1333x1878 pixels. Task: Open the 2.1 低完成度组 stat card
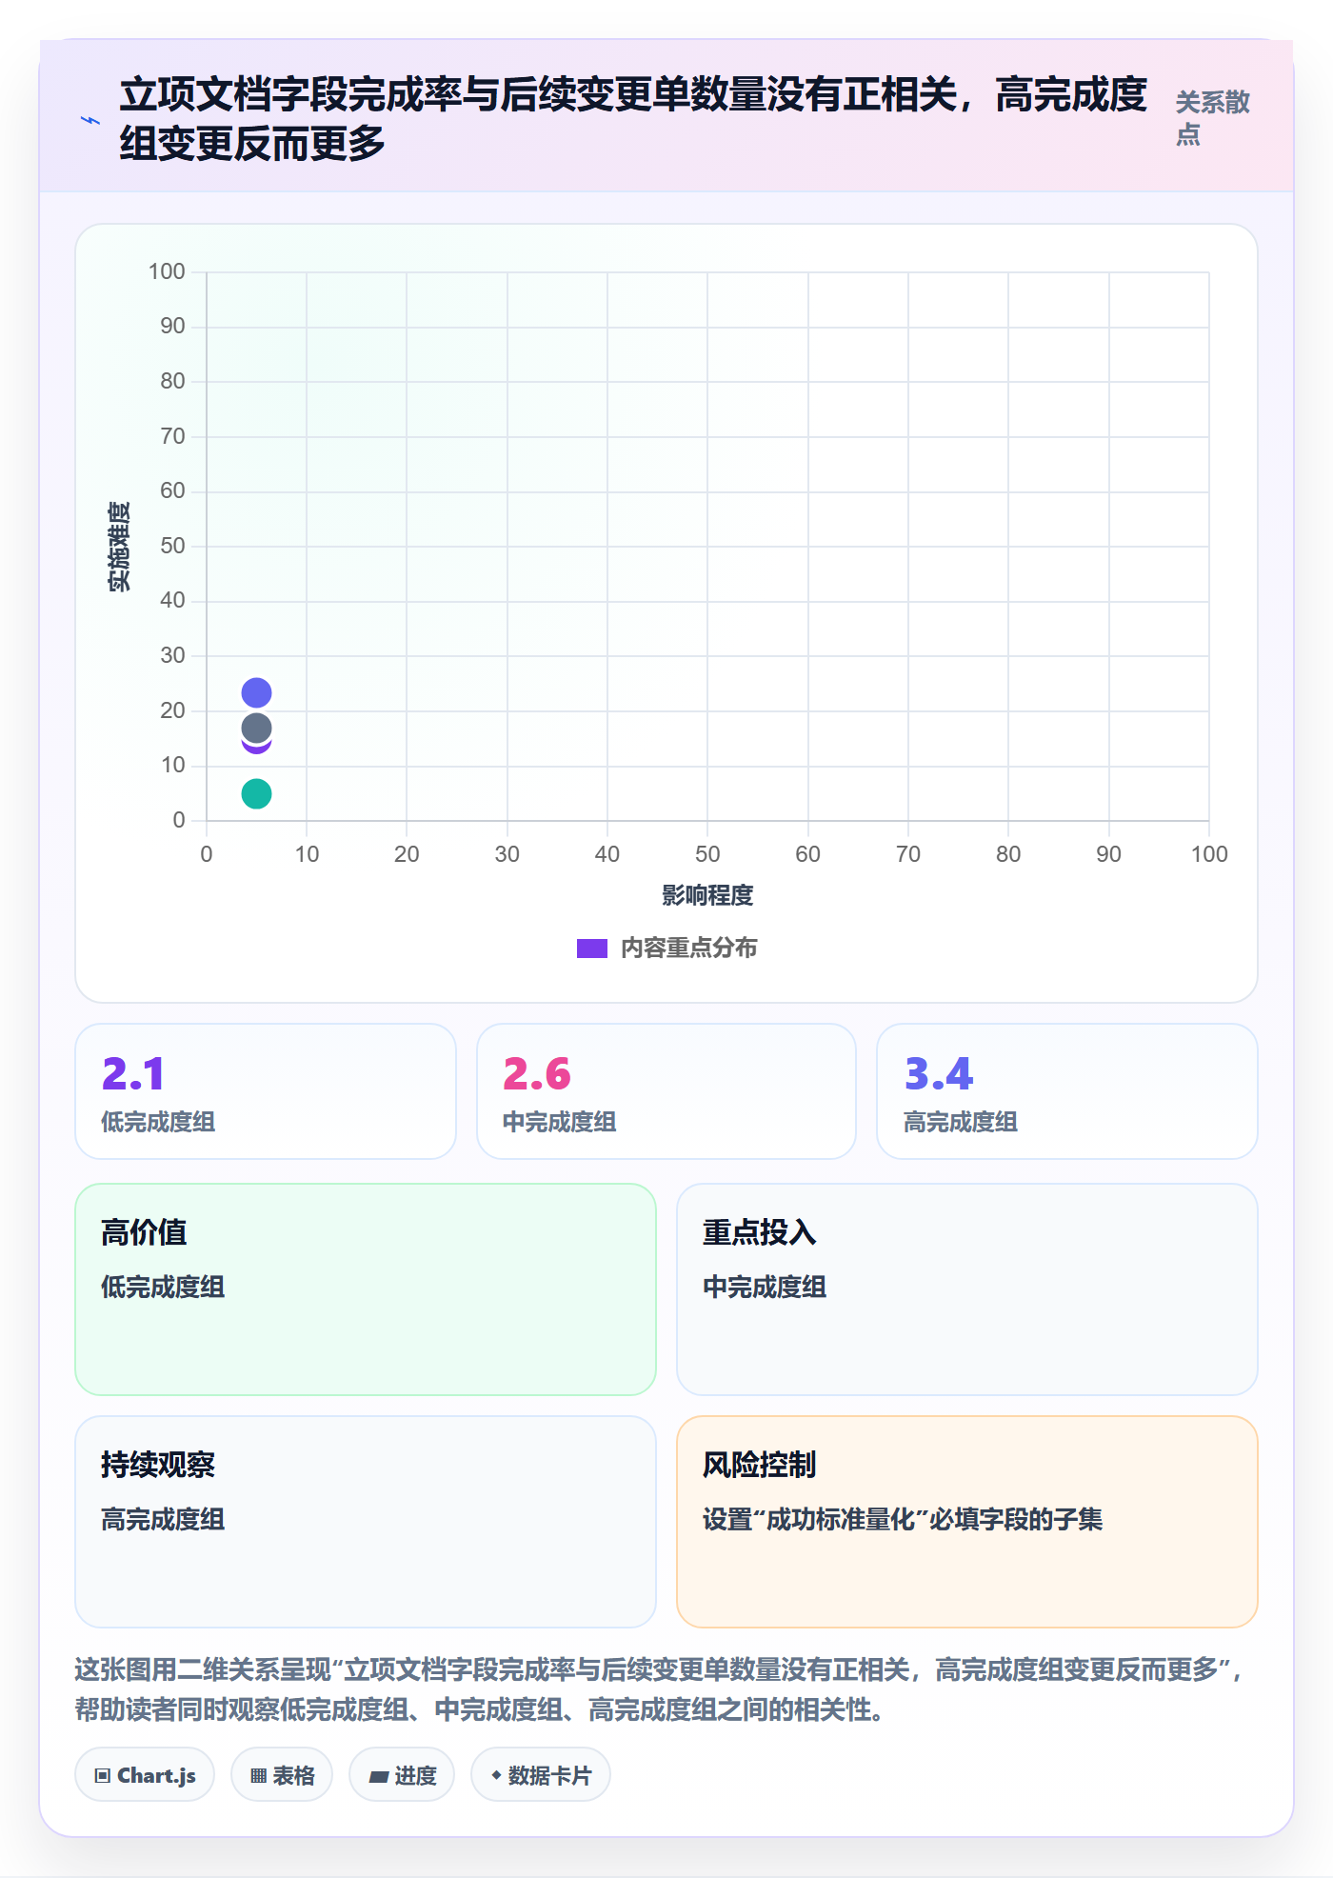click(266, 1091)
